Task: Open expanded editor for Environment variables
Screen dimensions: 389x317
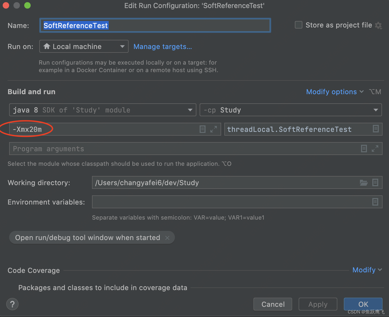Action: click(x=375, y=202)
